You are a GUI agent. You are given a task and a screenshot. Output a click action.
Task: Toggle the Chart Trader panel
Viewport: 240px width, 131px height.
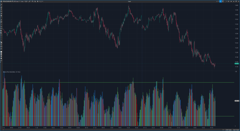tap(236, 129)
